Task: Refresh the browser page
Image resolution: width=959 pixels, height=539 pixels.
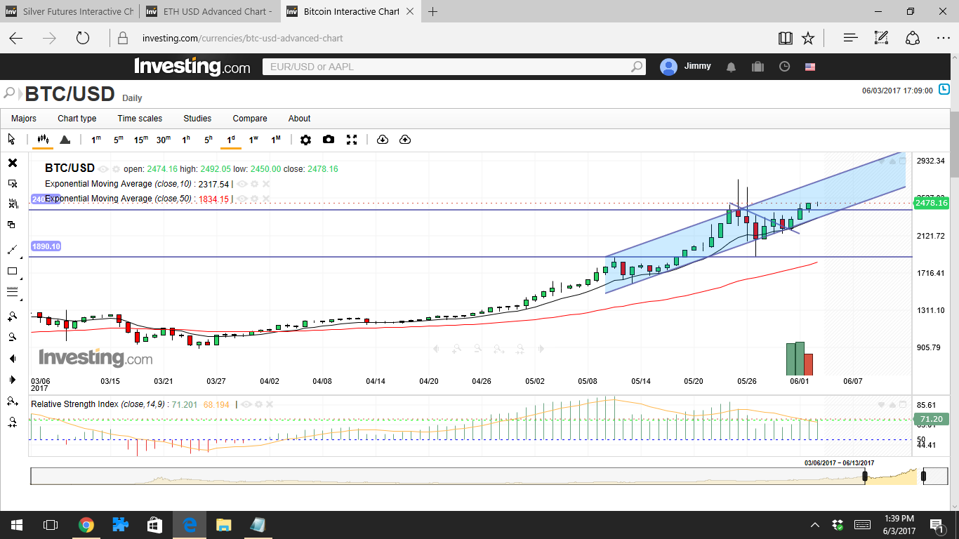Action: point(83,38)
